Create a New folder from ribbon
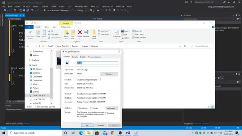 94,34
